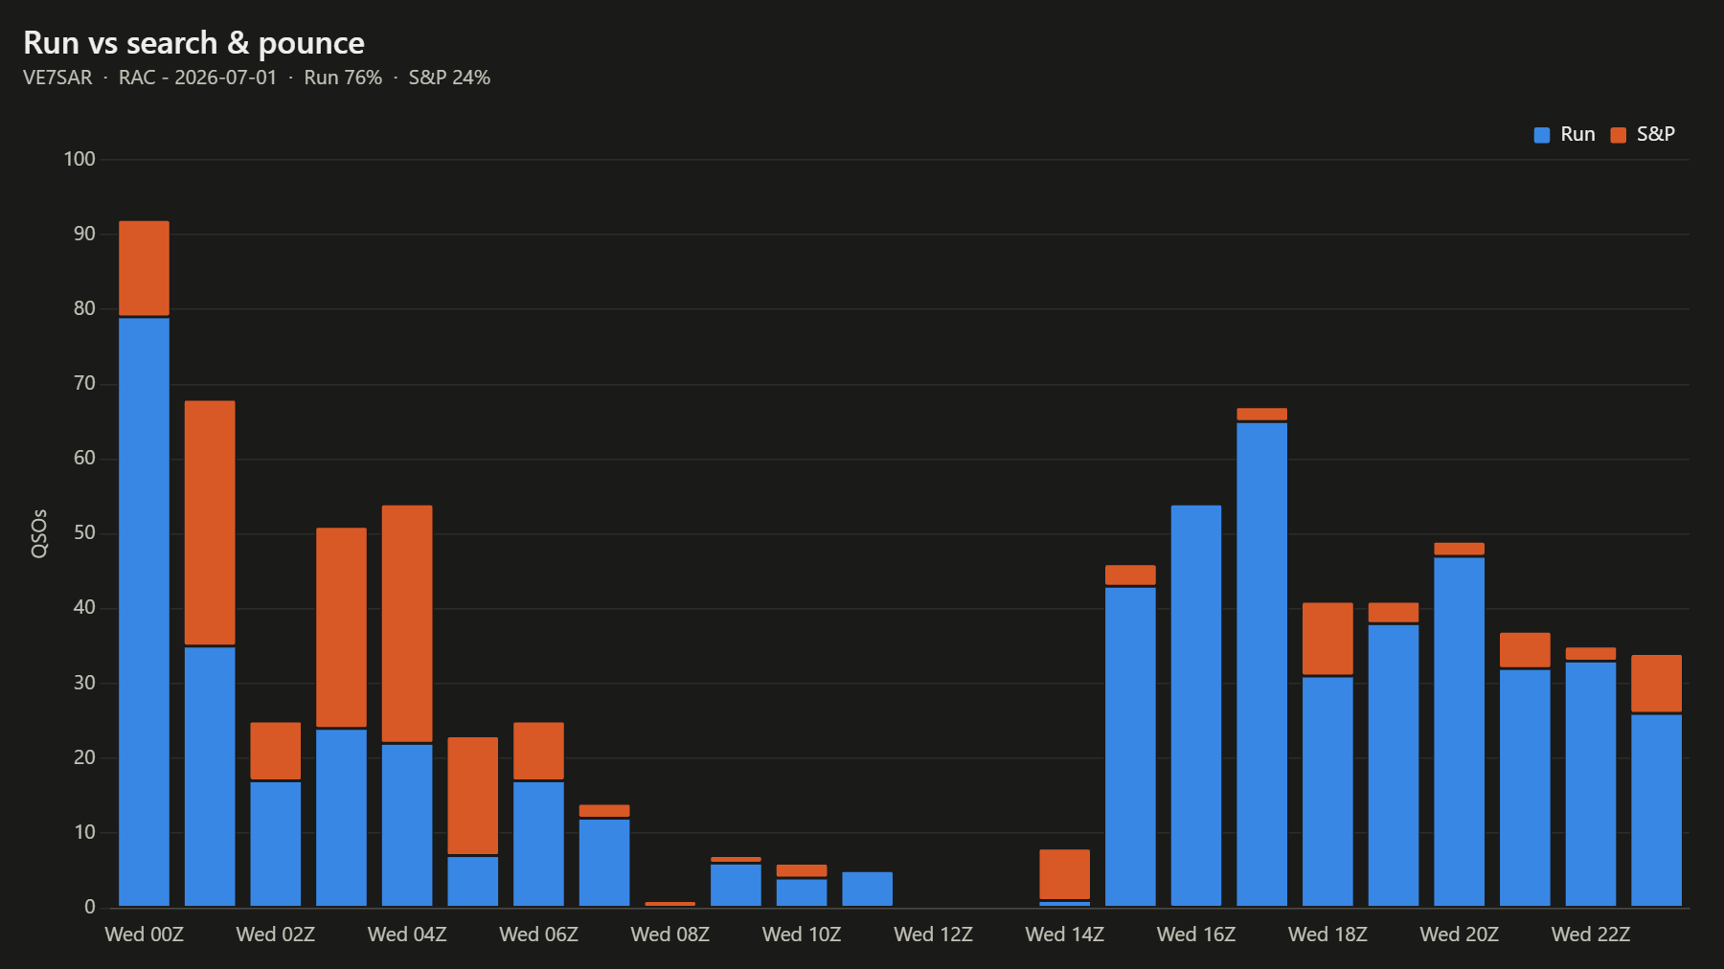The width and height of the screenshot is (1724, 969).
Task: Click the 'Wed 18Z' x-axis label
Action: coord(1327,935)
